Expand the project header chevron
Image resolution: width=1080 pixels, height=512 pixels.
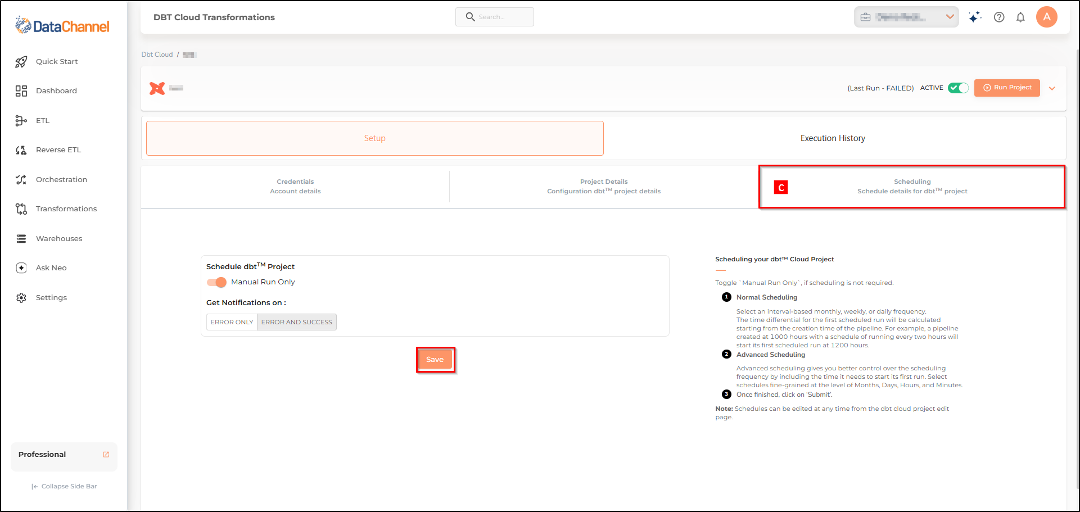tap(1052, 88)
